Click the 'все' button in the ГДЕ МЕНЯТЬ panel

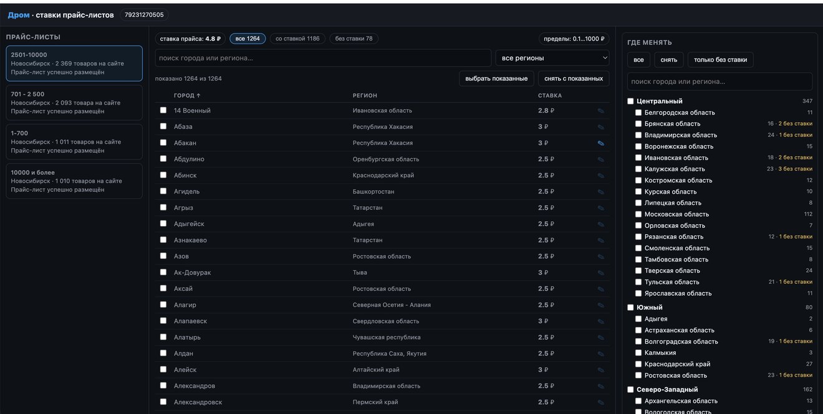click(638, 60)
